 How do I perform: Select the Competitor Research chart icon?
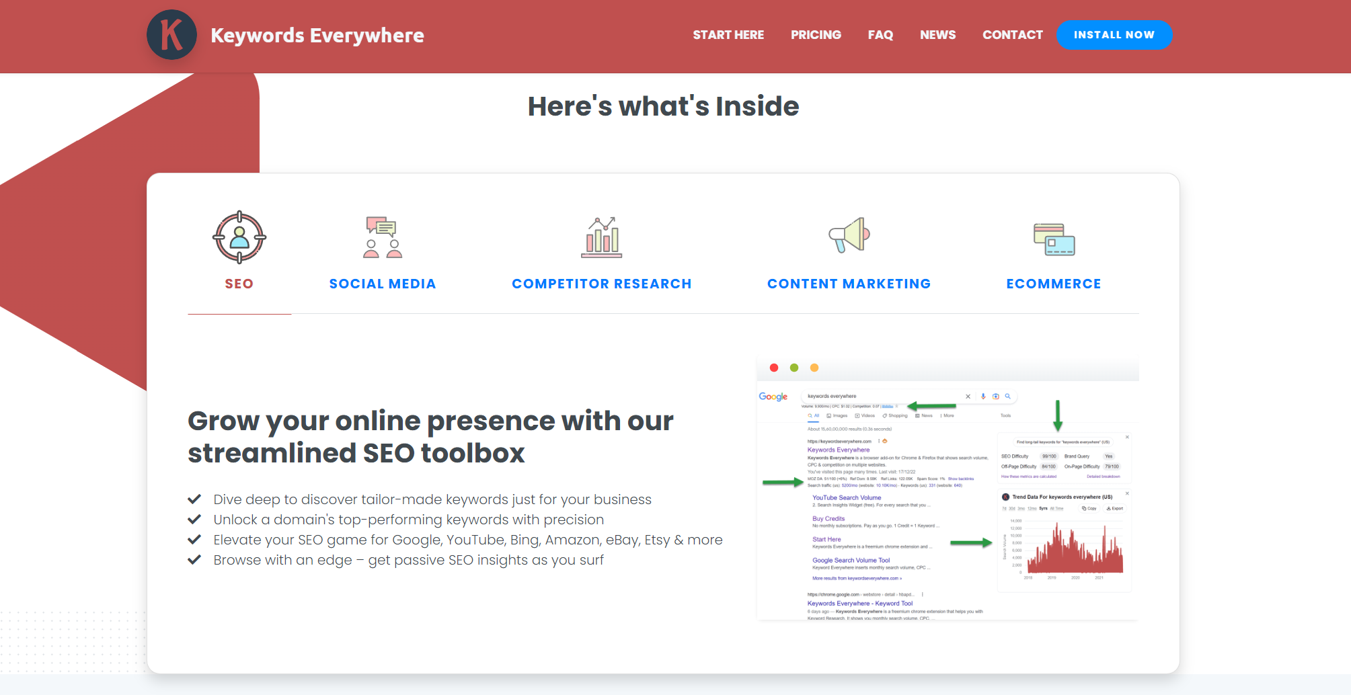[x=602, y=237]
